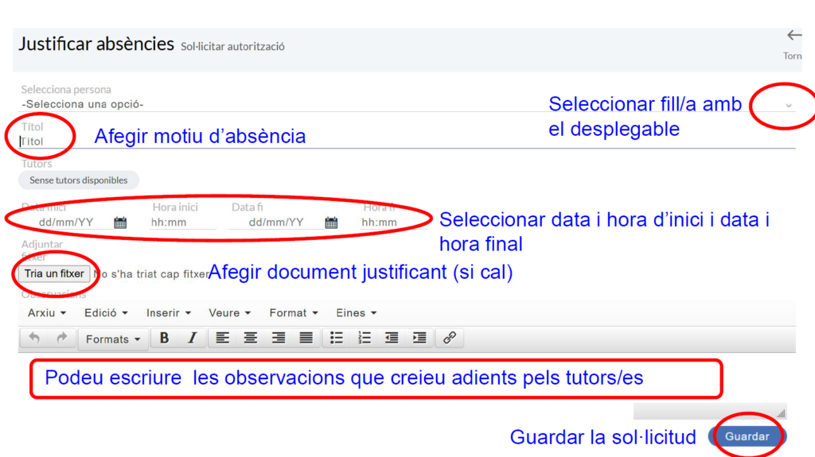Click the Tria un fitxer button
The width and height of the screenshot is (815, 457).
click(54, 273)
